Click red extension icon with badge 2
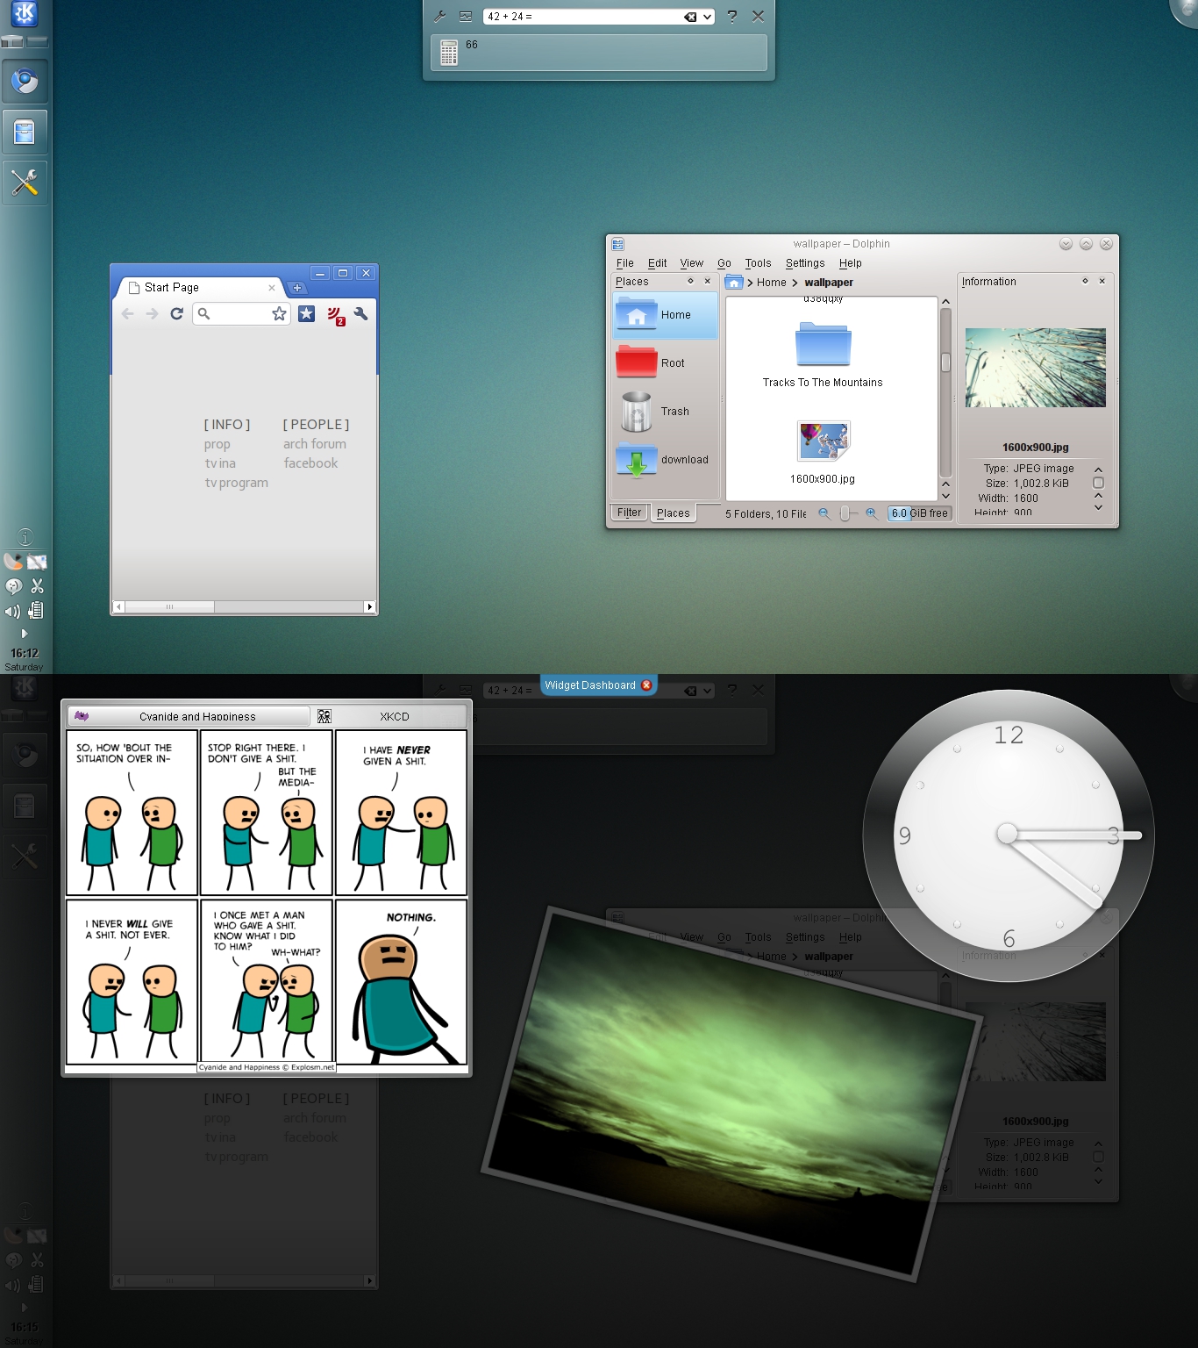 click(x=335, y=315)
